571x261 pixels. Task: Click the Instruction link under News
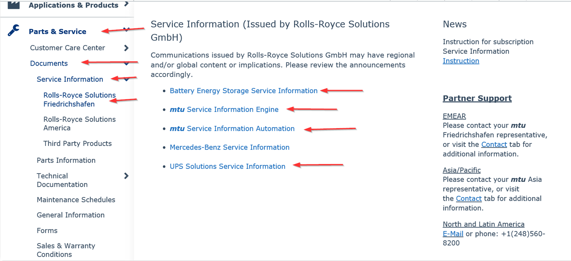(x=461, y=61)
